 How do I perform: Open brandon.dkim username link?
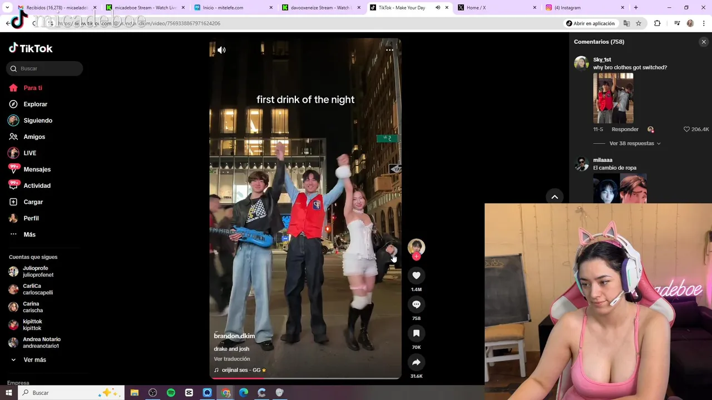(x=234, y=336)
